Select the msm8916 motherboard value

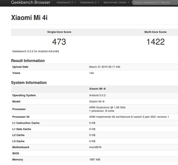pos(95,147)
